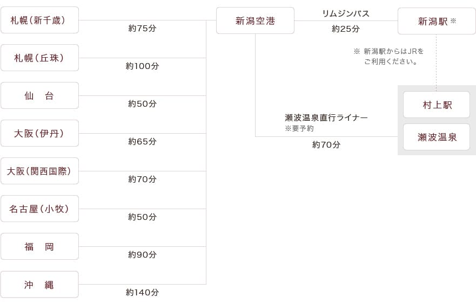Click the 札幌(新千歳) departure box
Viewport: 476px width, 304px height.
click(x=39, y=20)
